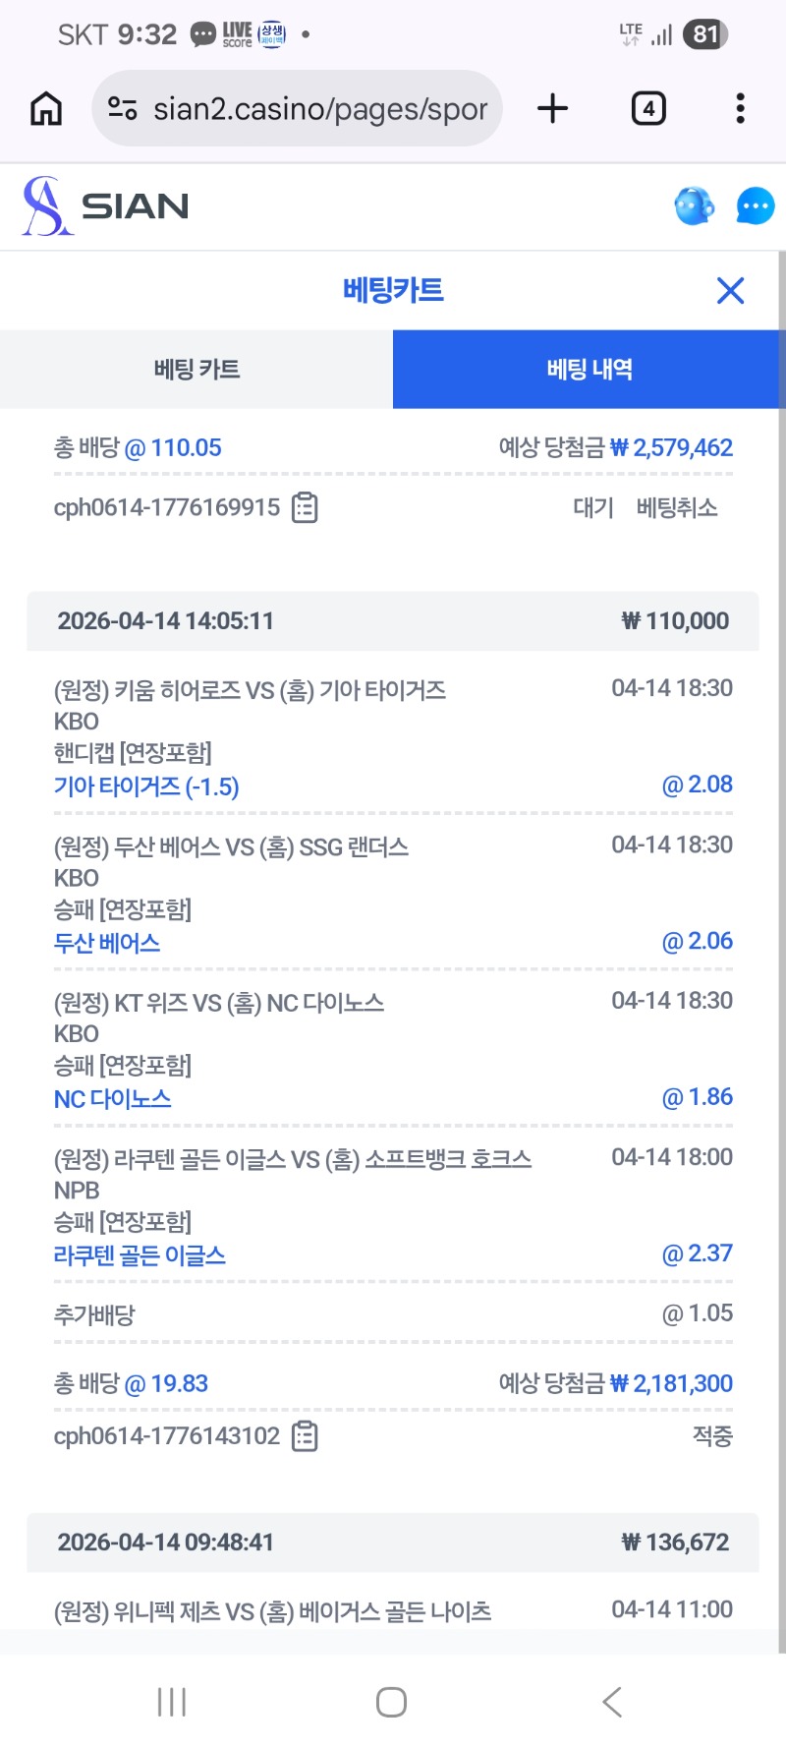
Task: Select the 베팅 내역 tab
Action: click(589, 370)
